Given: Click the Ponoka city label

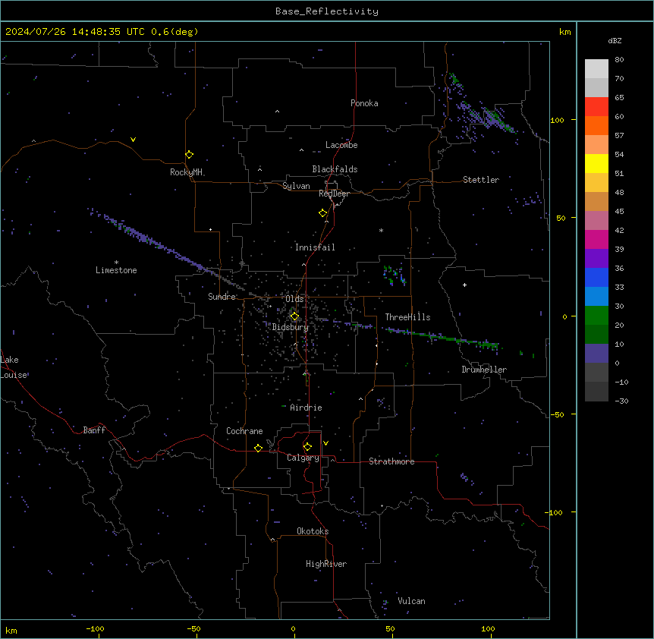Looking at the screenshot, I should (x=364, y=103).
